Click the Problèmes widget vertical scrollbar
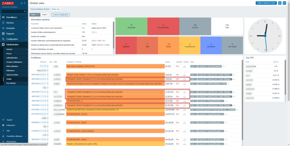290x146 pixels. (242, 100)
